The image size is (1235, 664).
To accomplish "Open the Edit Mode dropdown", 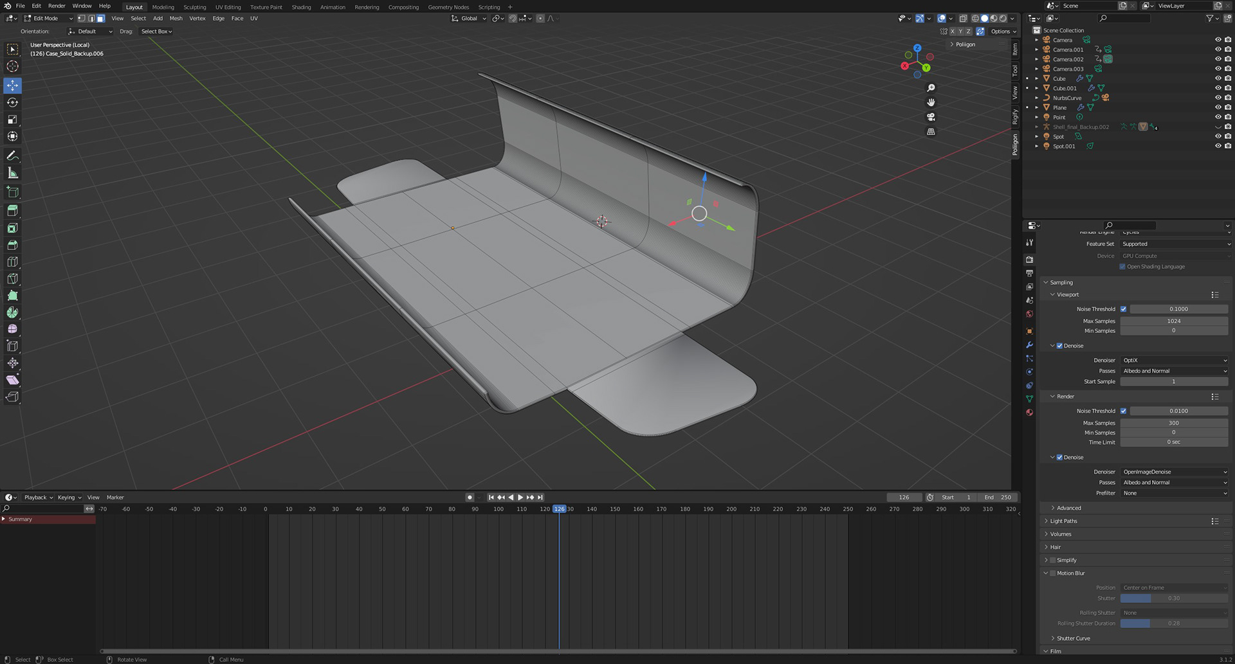I will tap(48, 19).
